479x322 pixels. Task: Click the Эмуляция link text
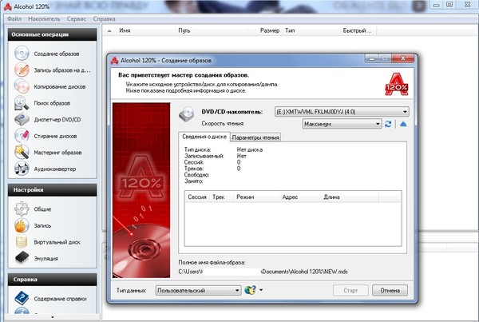[46, 258]
